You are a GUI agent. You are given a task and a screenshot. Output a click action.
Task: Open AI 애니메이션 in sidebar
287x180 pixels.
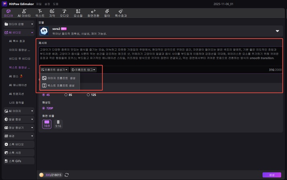[x=18, y=85]
